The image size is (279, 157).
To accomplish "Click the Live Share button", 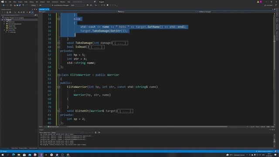I will coord(269,5).
